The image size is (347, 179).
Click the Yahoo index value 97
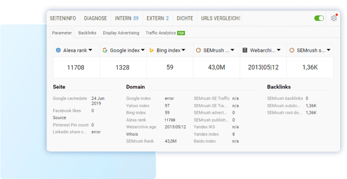(167, 106)
